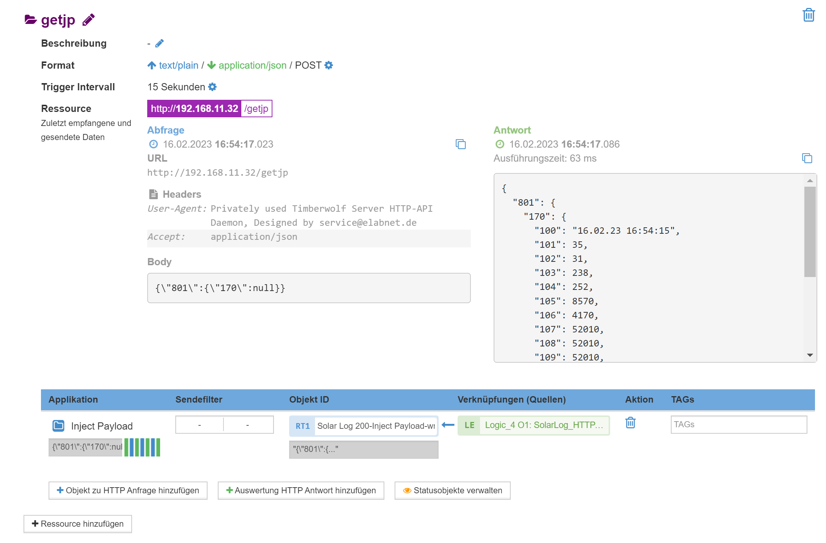Click Auswertung HTTP Antwort hinzufügen
Viewport: 826px width, 543px height.
coord(301,491)
